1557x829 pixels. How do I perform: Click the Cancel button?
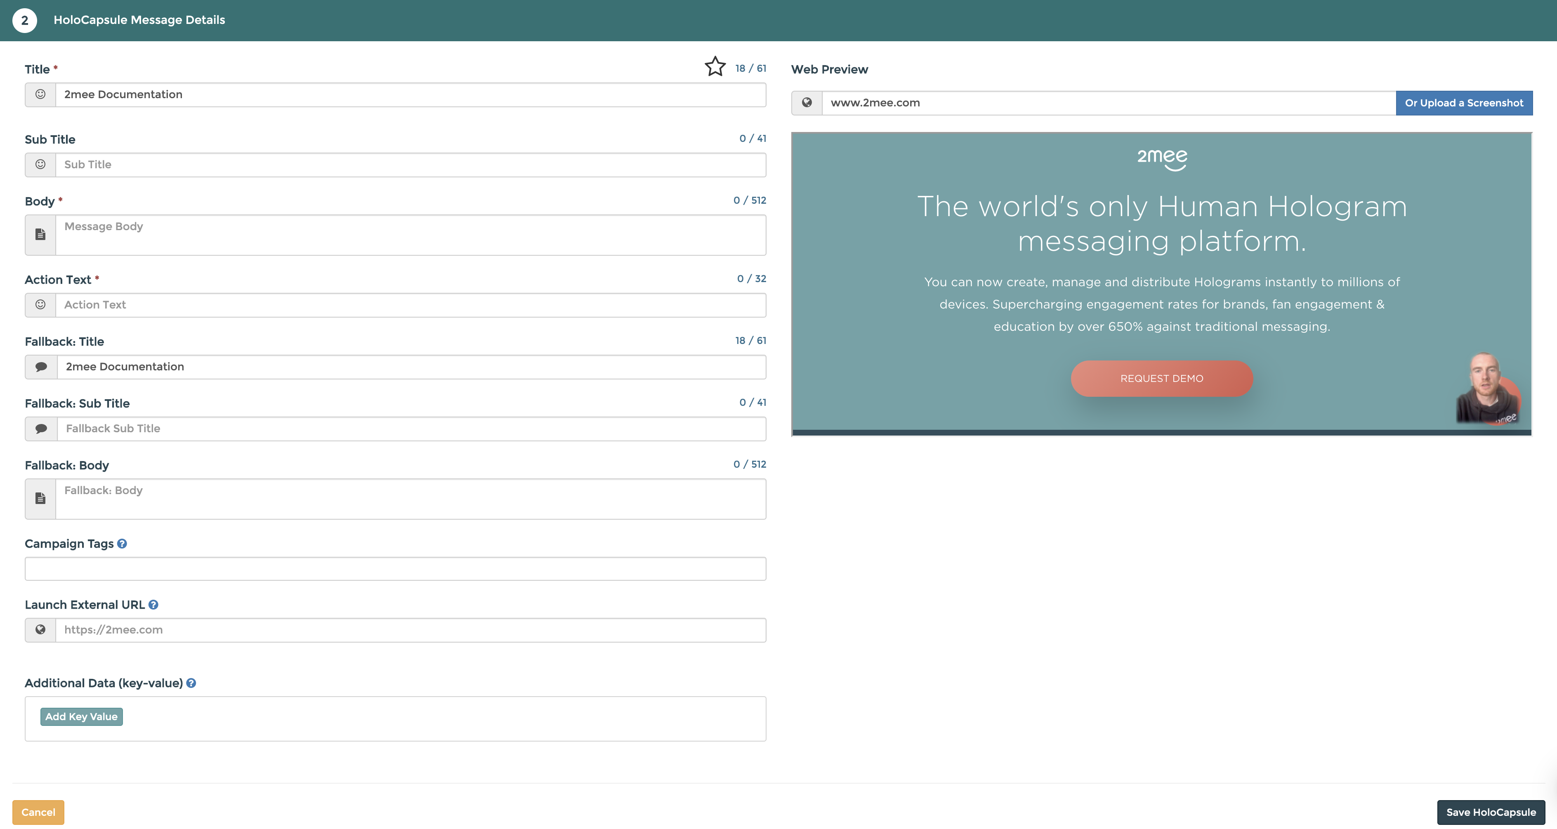pyautogui.click(x=38, y=812)
